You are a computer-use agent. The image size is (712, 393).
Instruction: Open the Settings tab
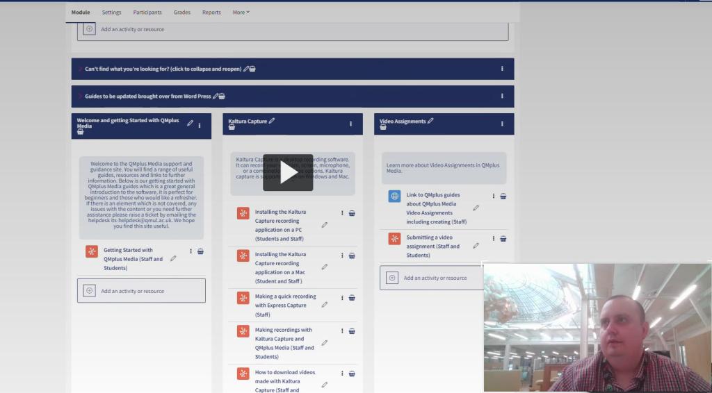(111, 12)
